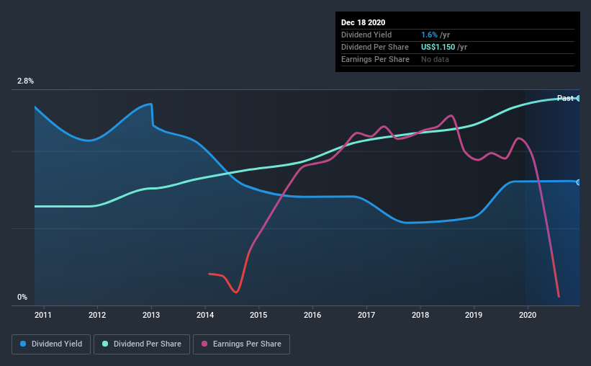Click the US$1.150 dividend per share value
Image resolution: width=591 pixels, height=366 pixels.
click(438, 47)
